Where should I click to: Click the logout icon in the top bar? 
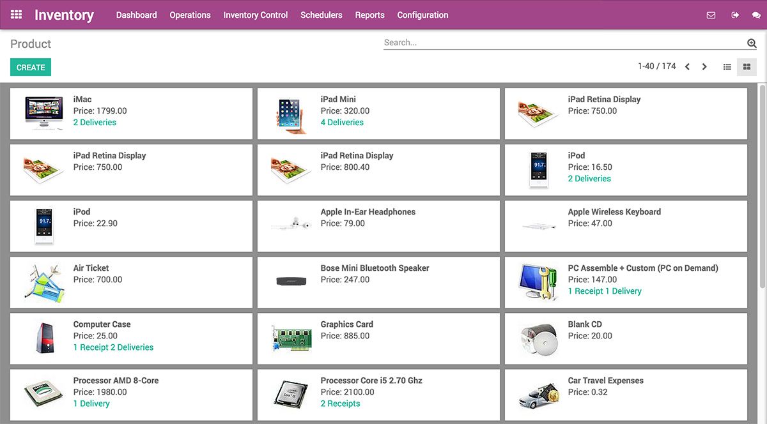(736, 14)
